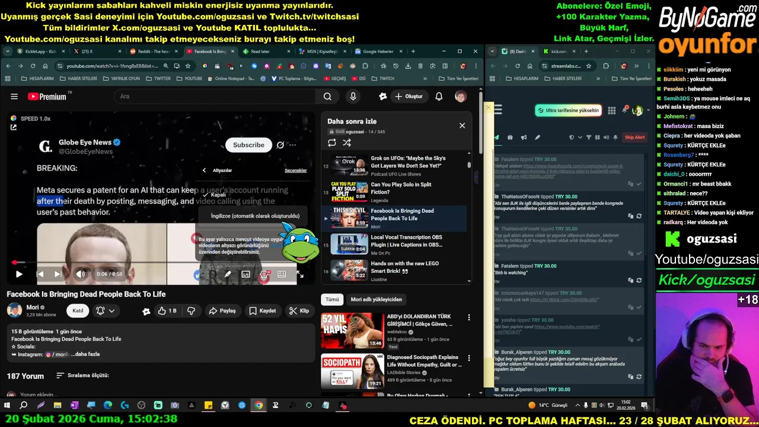Viewport: 759px width, 427px height.
Task: Switch player to theater mode
Action: [282, 274]
